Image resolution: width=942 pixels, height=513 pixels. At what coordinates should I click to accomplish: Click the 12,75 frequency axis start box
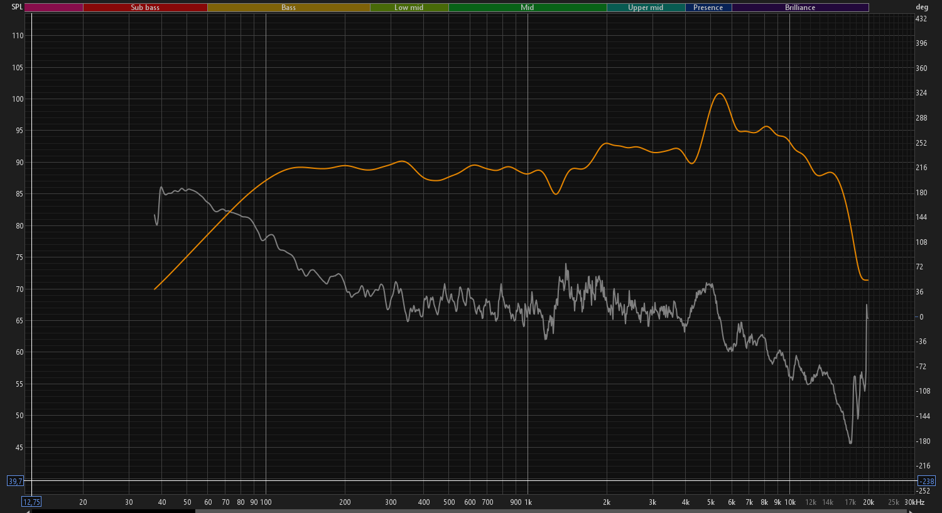coord(31,502)
